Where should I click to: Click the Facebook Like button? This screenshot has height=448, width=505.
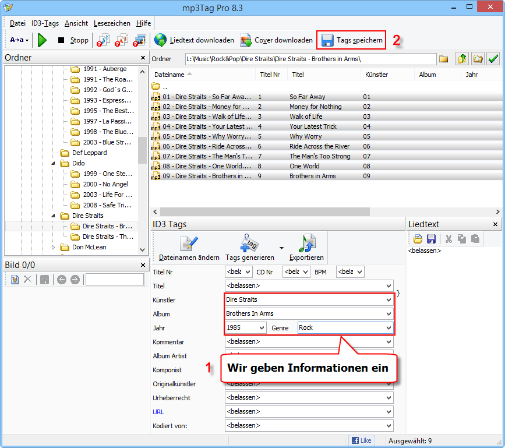(361, 440)
